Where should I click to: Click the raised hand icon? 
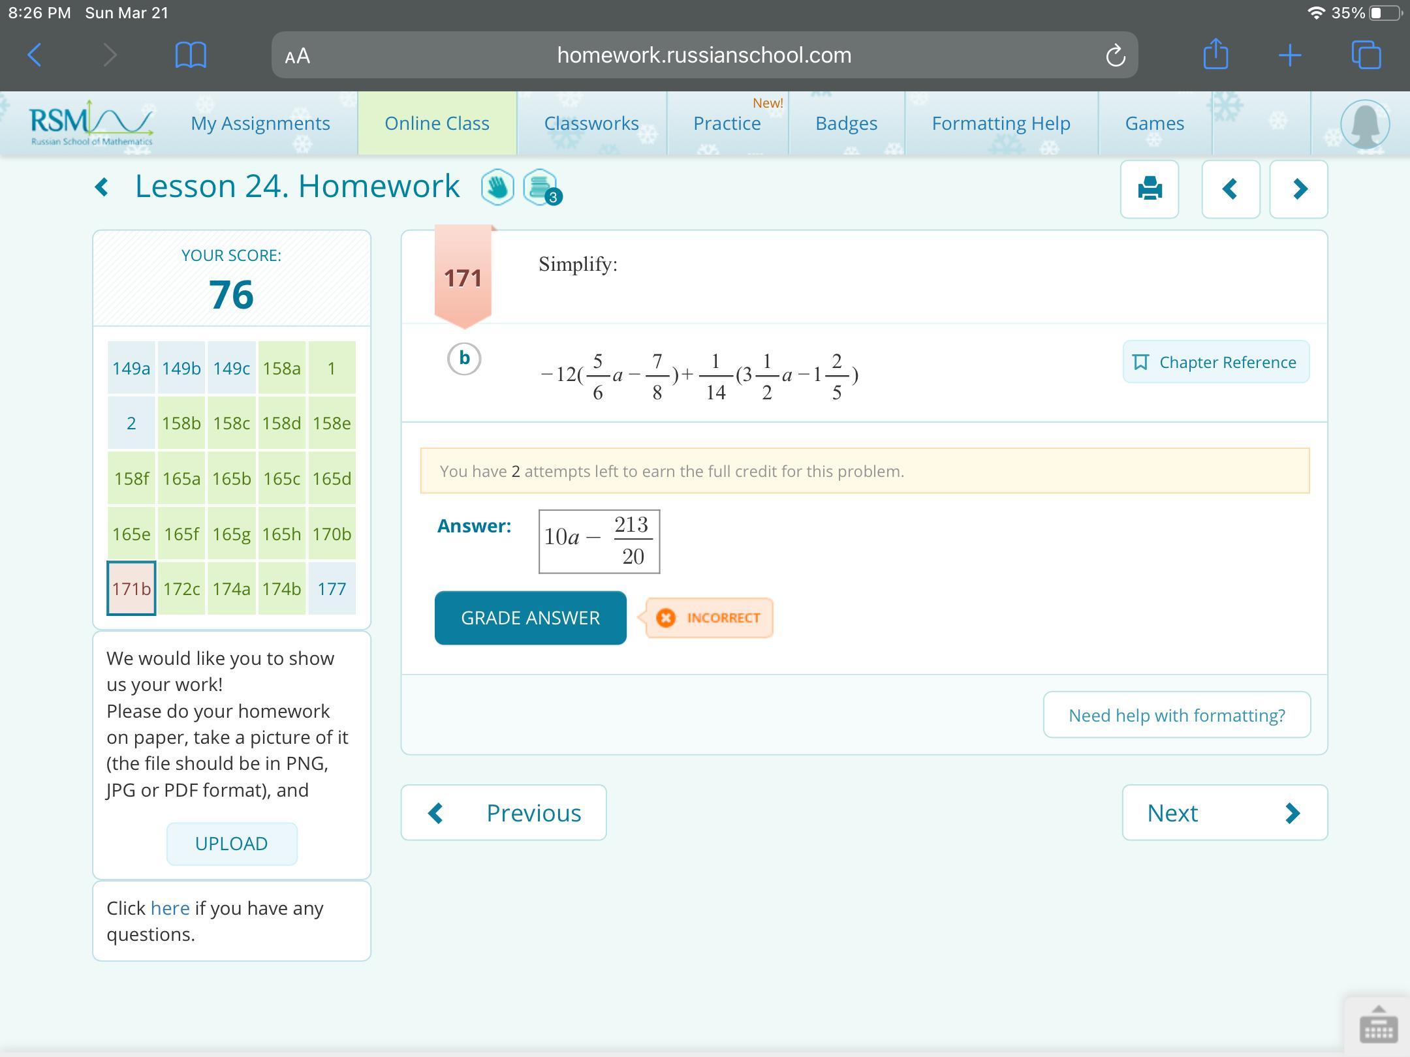tap(497, 188)
